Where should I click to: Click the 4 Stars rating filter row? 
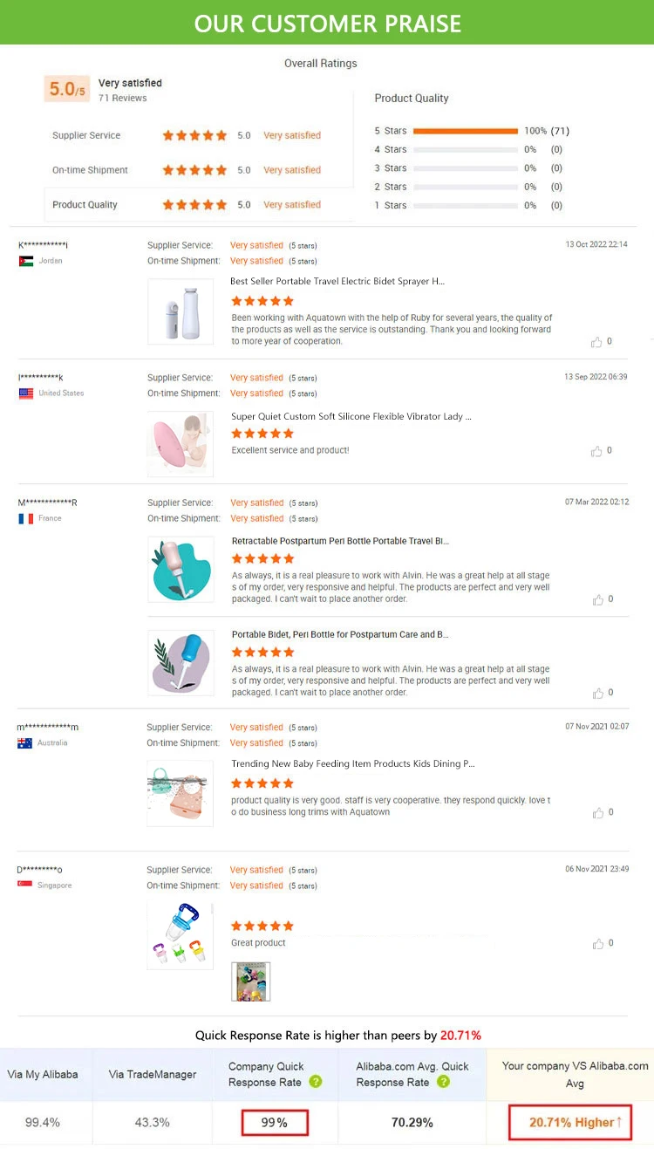468,149
